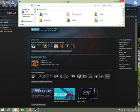Open Internet Explorer from the taskbar
140x112 pixels.
9,110
